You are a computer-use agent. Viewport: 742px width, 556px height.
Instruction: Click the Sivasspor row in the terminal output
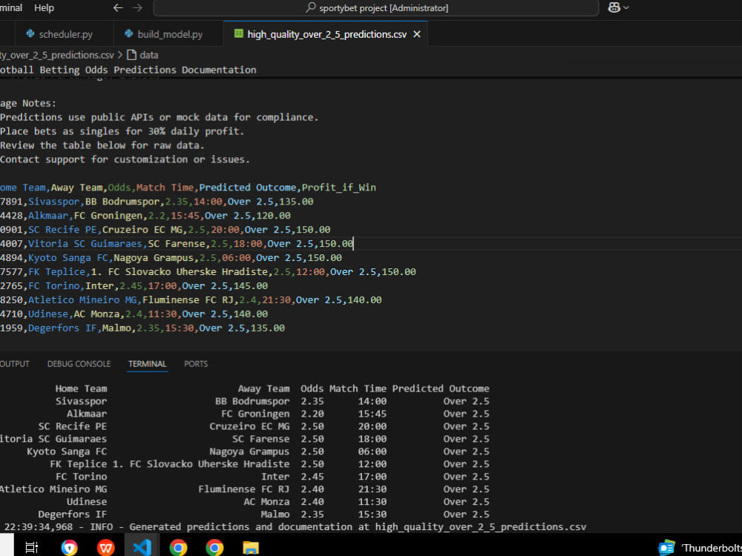(272, 401)
